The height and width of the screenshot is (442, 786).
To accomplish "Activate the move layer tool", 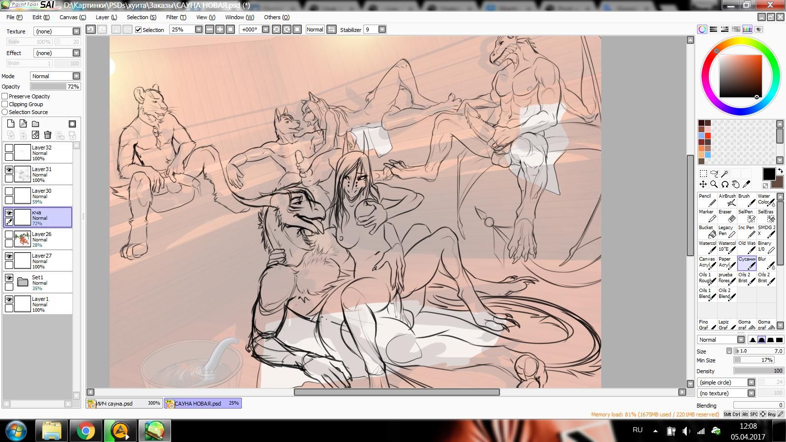I will pos(703,184).
